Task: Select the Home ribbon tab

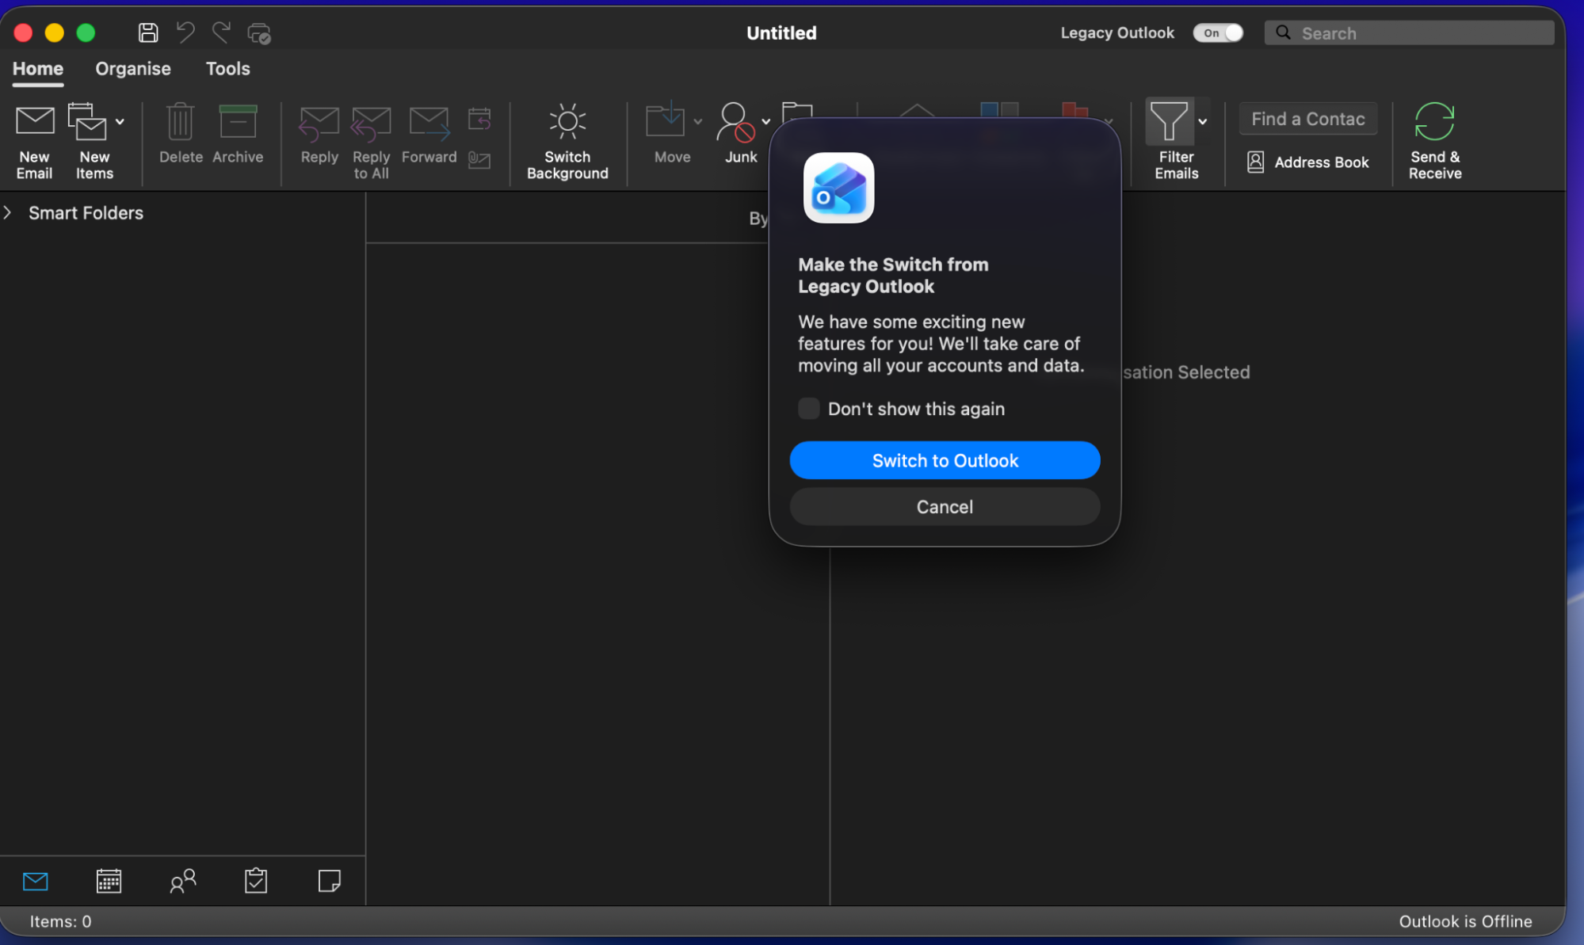Action: tap(38, 69)
